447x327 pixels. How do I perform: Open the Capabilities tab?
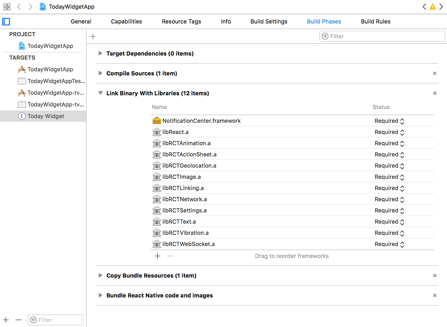click(126, 22)
